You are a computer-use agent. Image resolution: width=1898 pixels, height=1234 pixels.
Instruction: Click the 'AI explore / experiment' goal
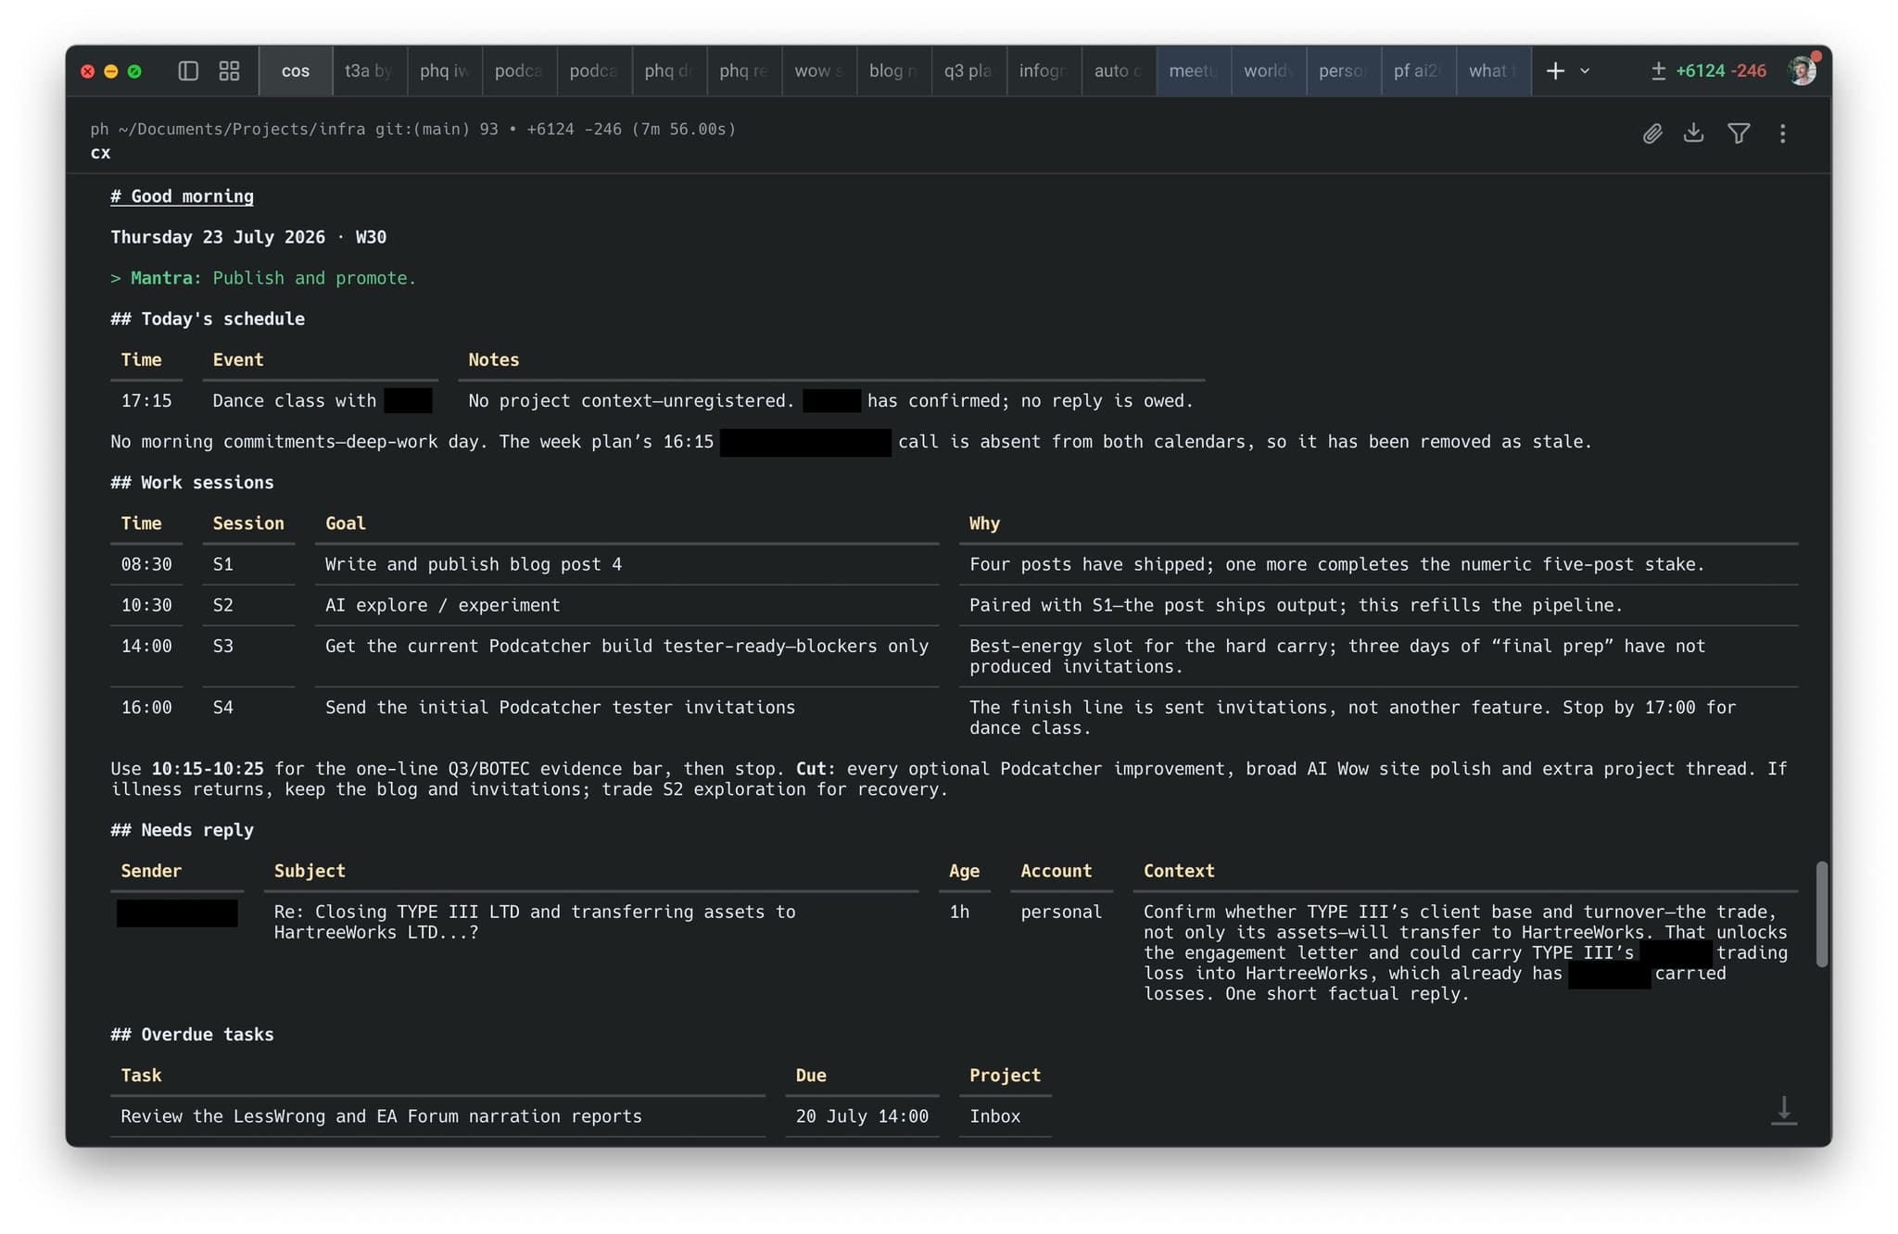coord(442,605)
